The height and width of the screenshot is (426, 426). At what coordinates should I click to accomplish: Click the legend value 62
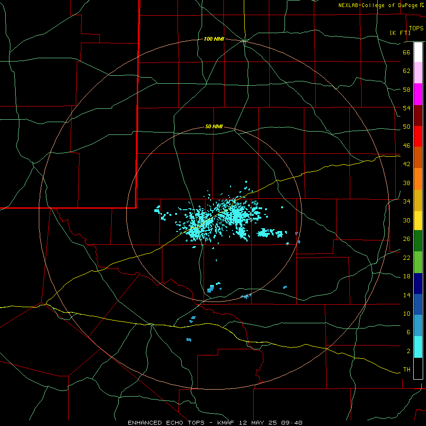tap(407, 71)
